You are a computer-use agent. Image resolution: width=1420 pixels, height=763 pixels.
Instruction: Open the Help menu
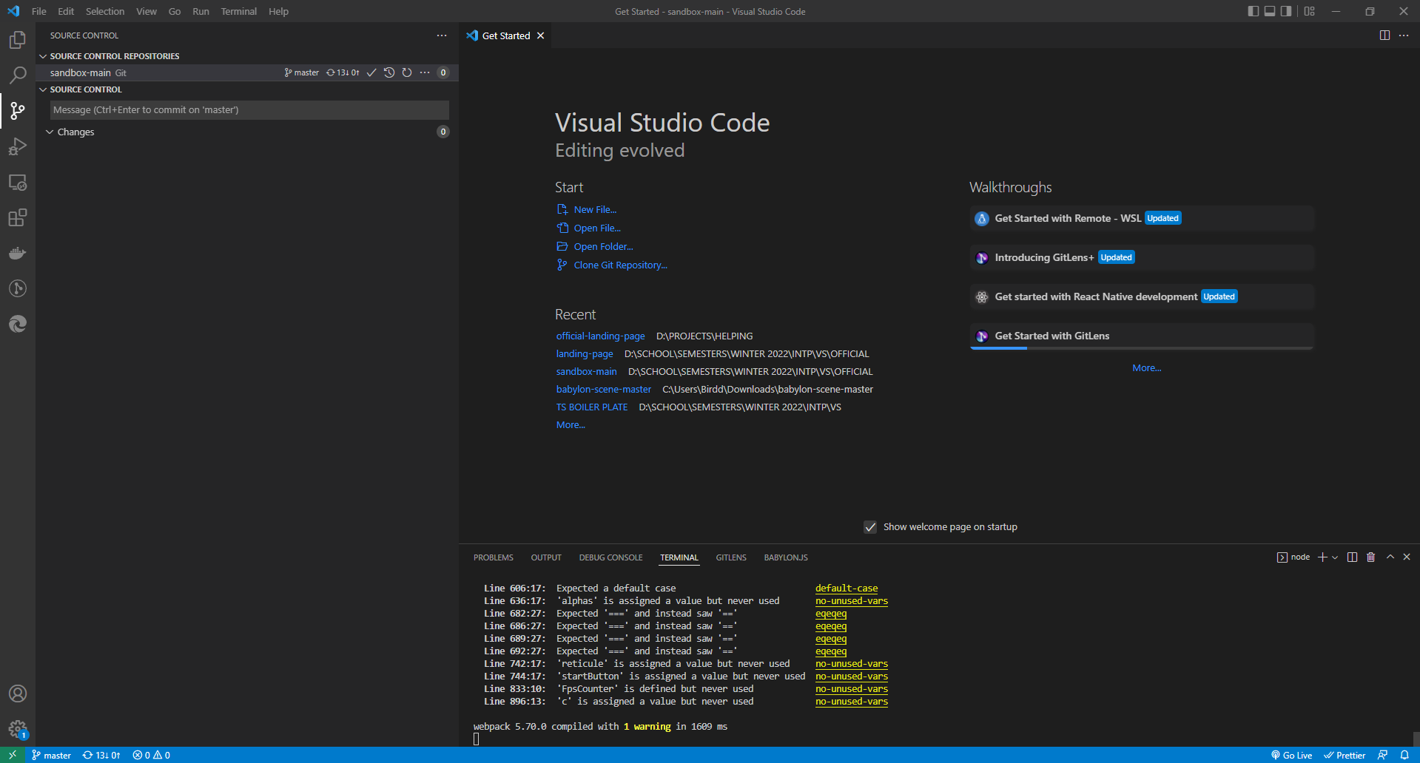click(x=278, y=11)
